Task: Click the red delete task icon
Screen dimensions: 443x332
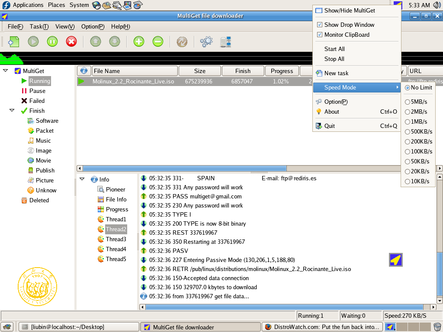Action: coord(71,41)
